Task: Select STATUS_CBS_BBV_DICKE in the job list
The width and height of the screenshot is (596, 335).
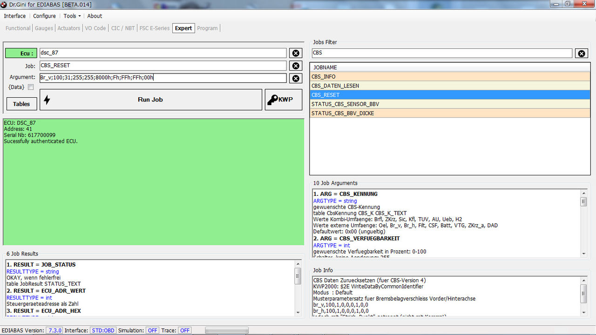Action: 450,113
